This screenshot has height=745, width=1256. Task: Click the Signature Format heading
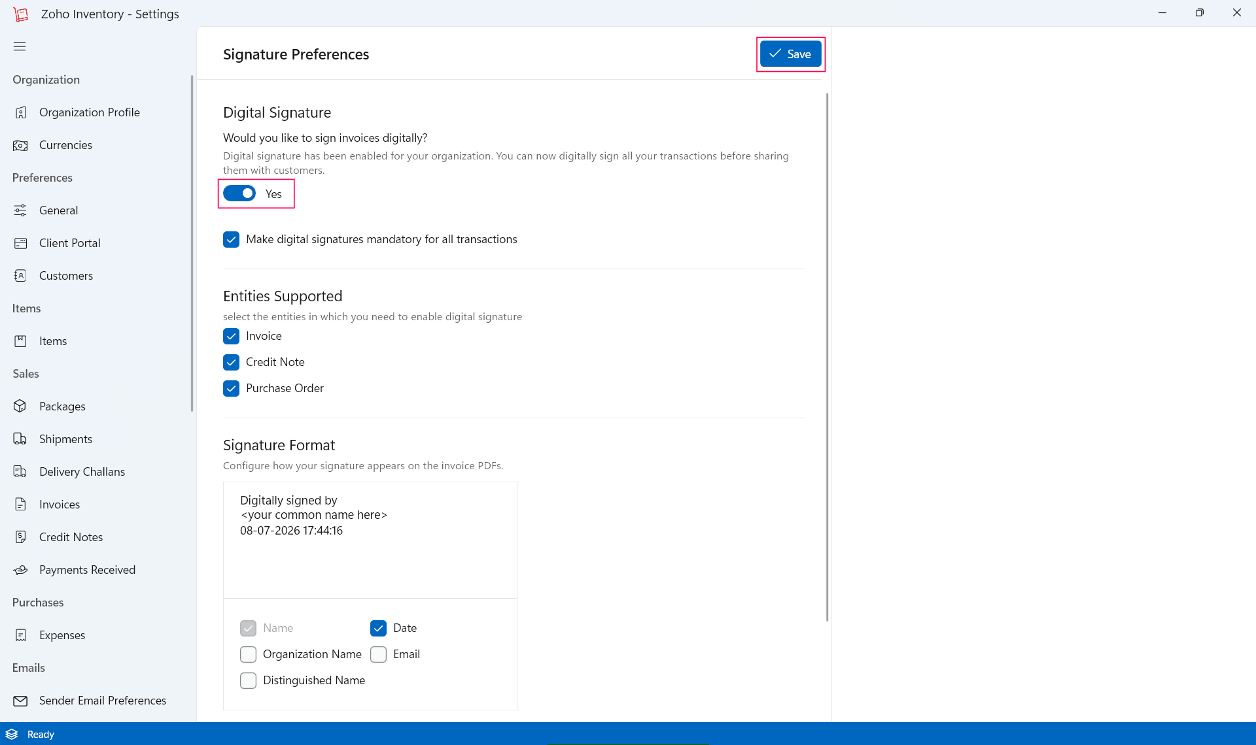[279, 445]
